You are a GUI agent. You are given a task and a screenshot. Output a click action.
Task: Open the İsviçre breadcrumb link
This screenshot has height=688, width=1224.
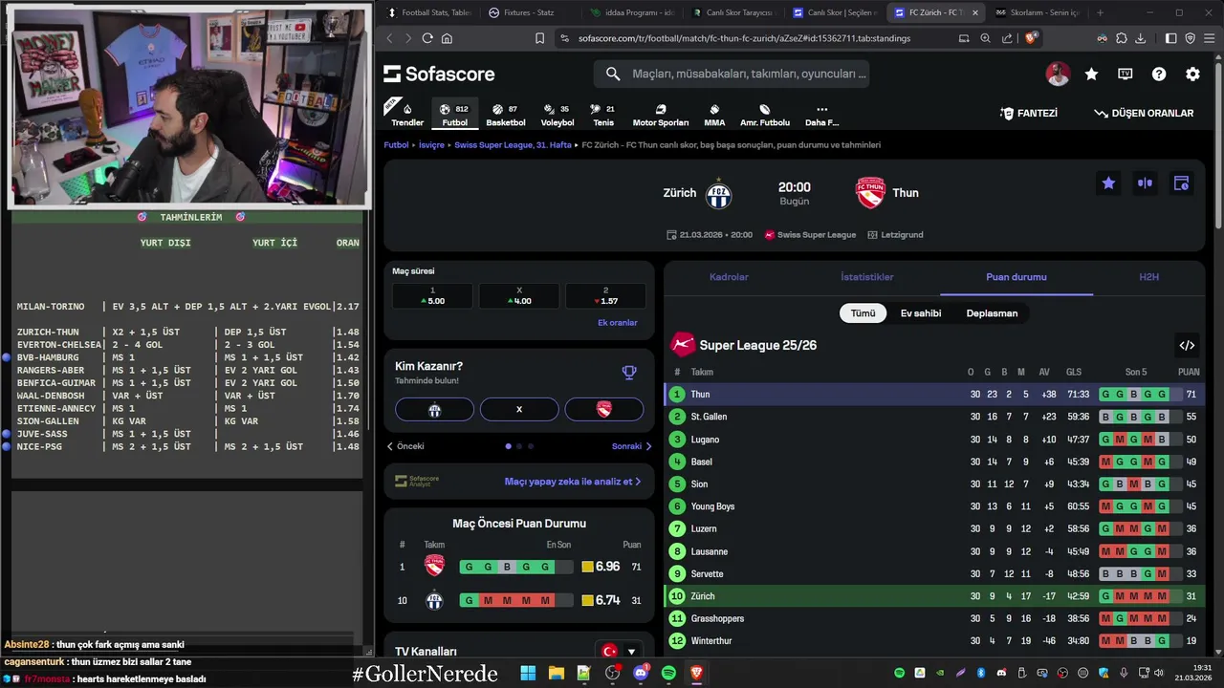click(x=431, y=145)
